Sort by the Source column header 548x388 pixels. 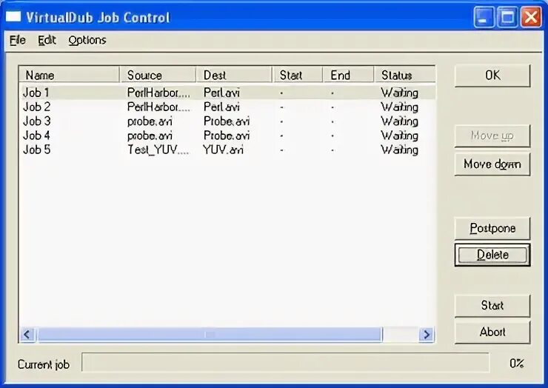158,75
